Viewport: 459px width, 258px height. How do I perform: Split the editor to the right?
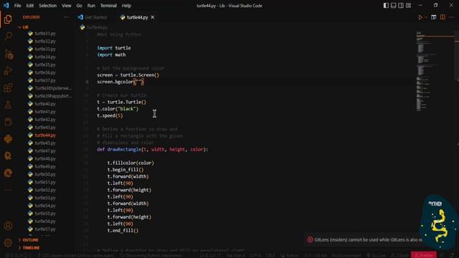point(443,17)
